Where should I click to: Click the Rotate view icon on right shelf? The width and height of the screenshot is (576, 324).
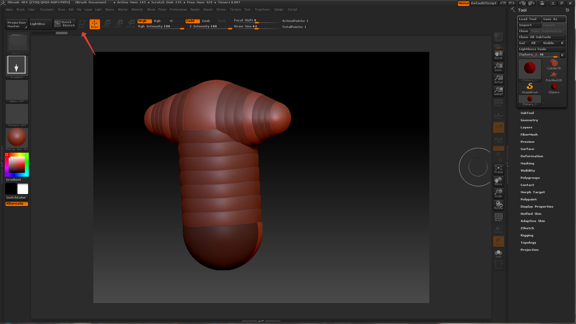pyautogui.click(x=498, y=205)
